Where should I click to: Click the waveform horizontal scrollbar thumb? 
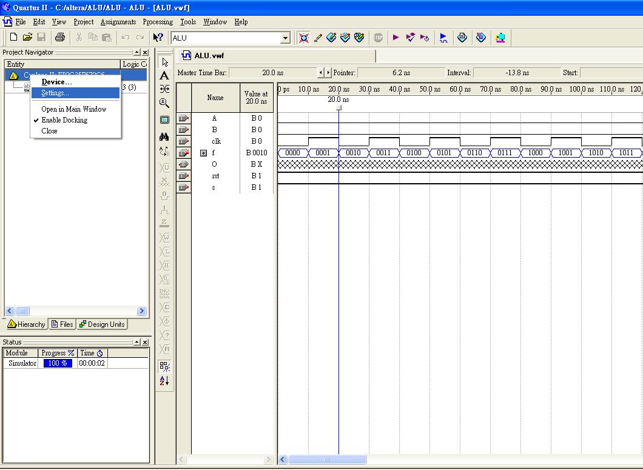pos(327,460)
